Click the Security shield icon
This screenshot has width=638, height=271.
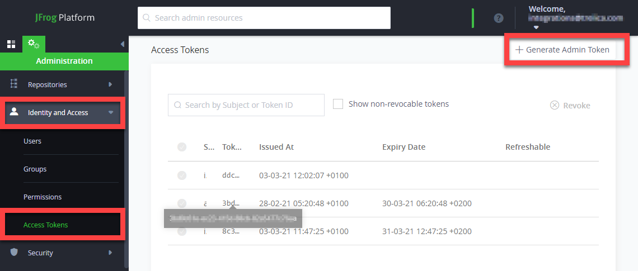click(x=14, y=253)
